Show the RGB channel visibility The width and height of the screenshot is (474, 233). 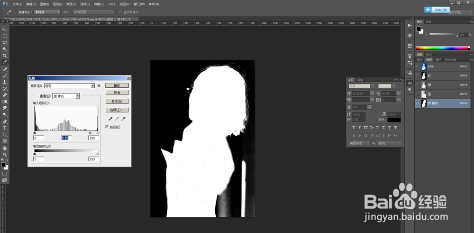[418, 66]
